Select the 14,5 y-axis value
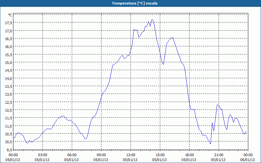261x163 pixels. tap(8, 70)
